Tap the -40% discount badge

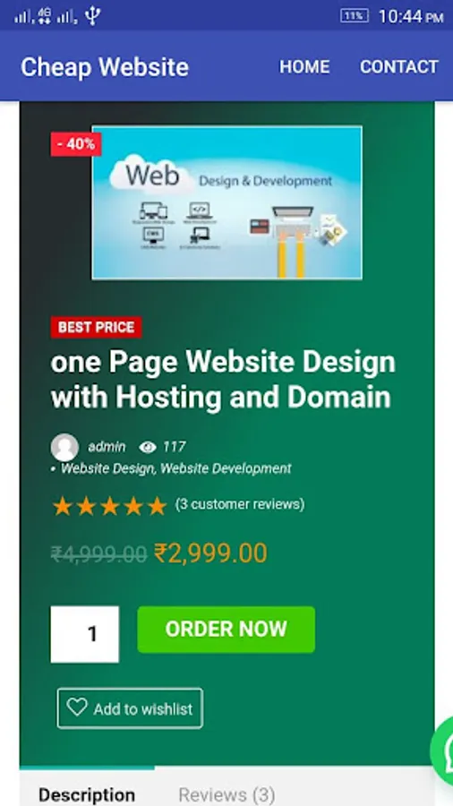pyautogui.click(x=76, y=144)
